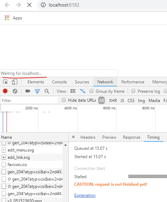Click the 4000 ms timeline marker
This screenshot has height=202, width=167.
pos(71,108)
